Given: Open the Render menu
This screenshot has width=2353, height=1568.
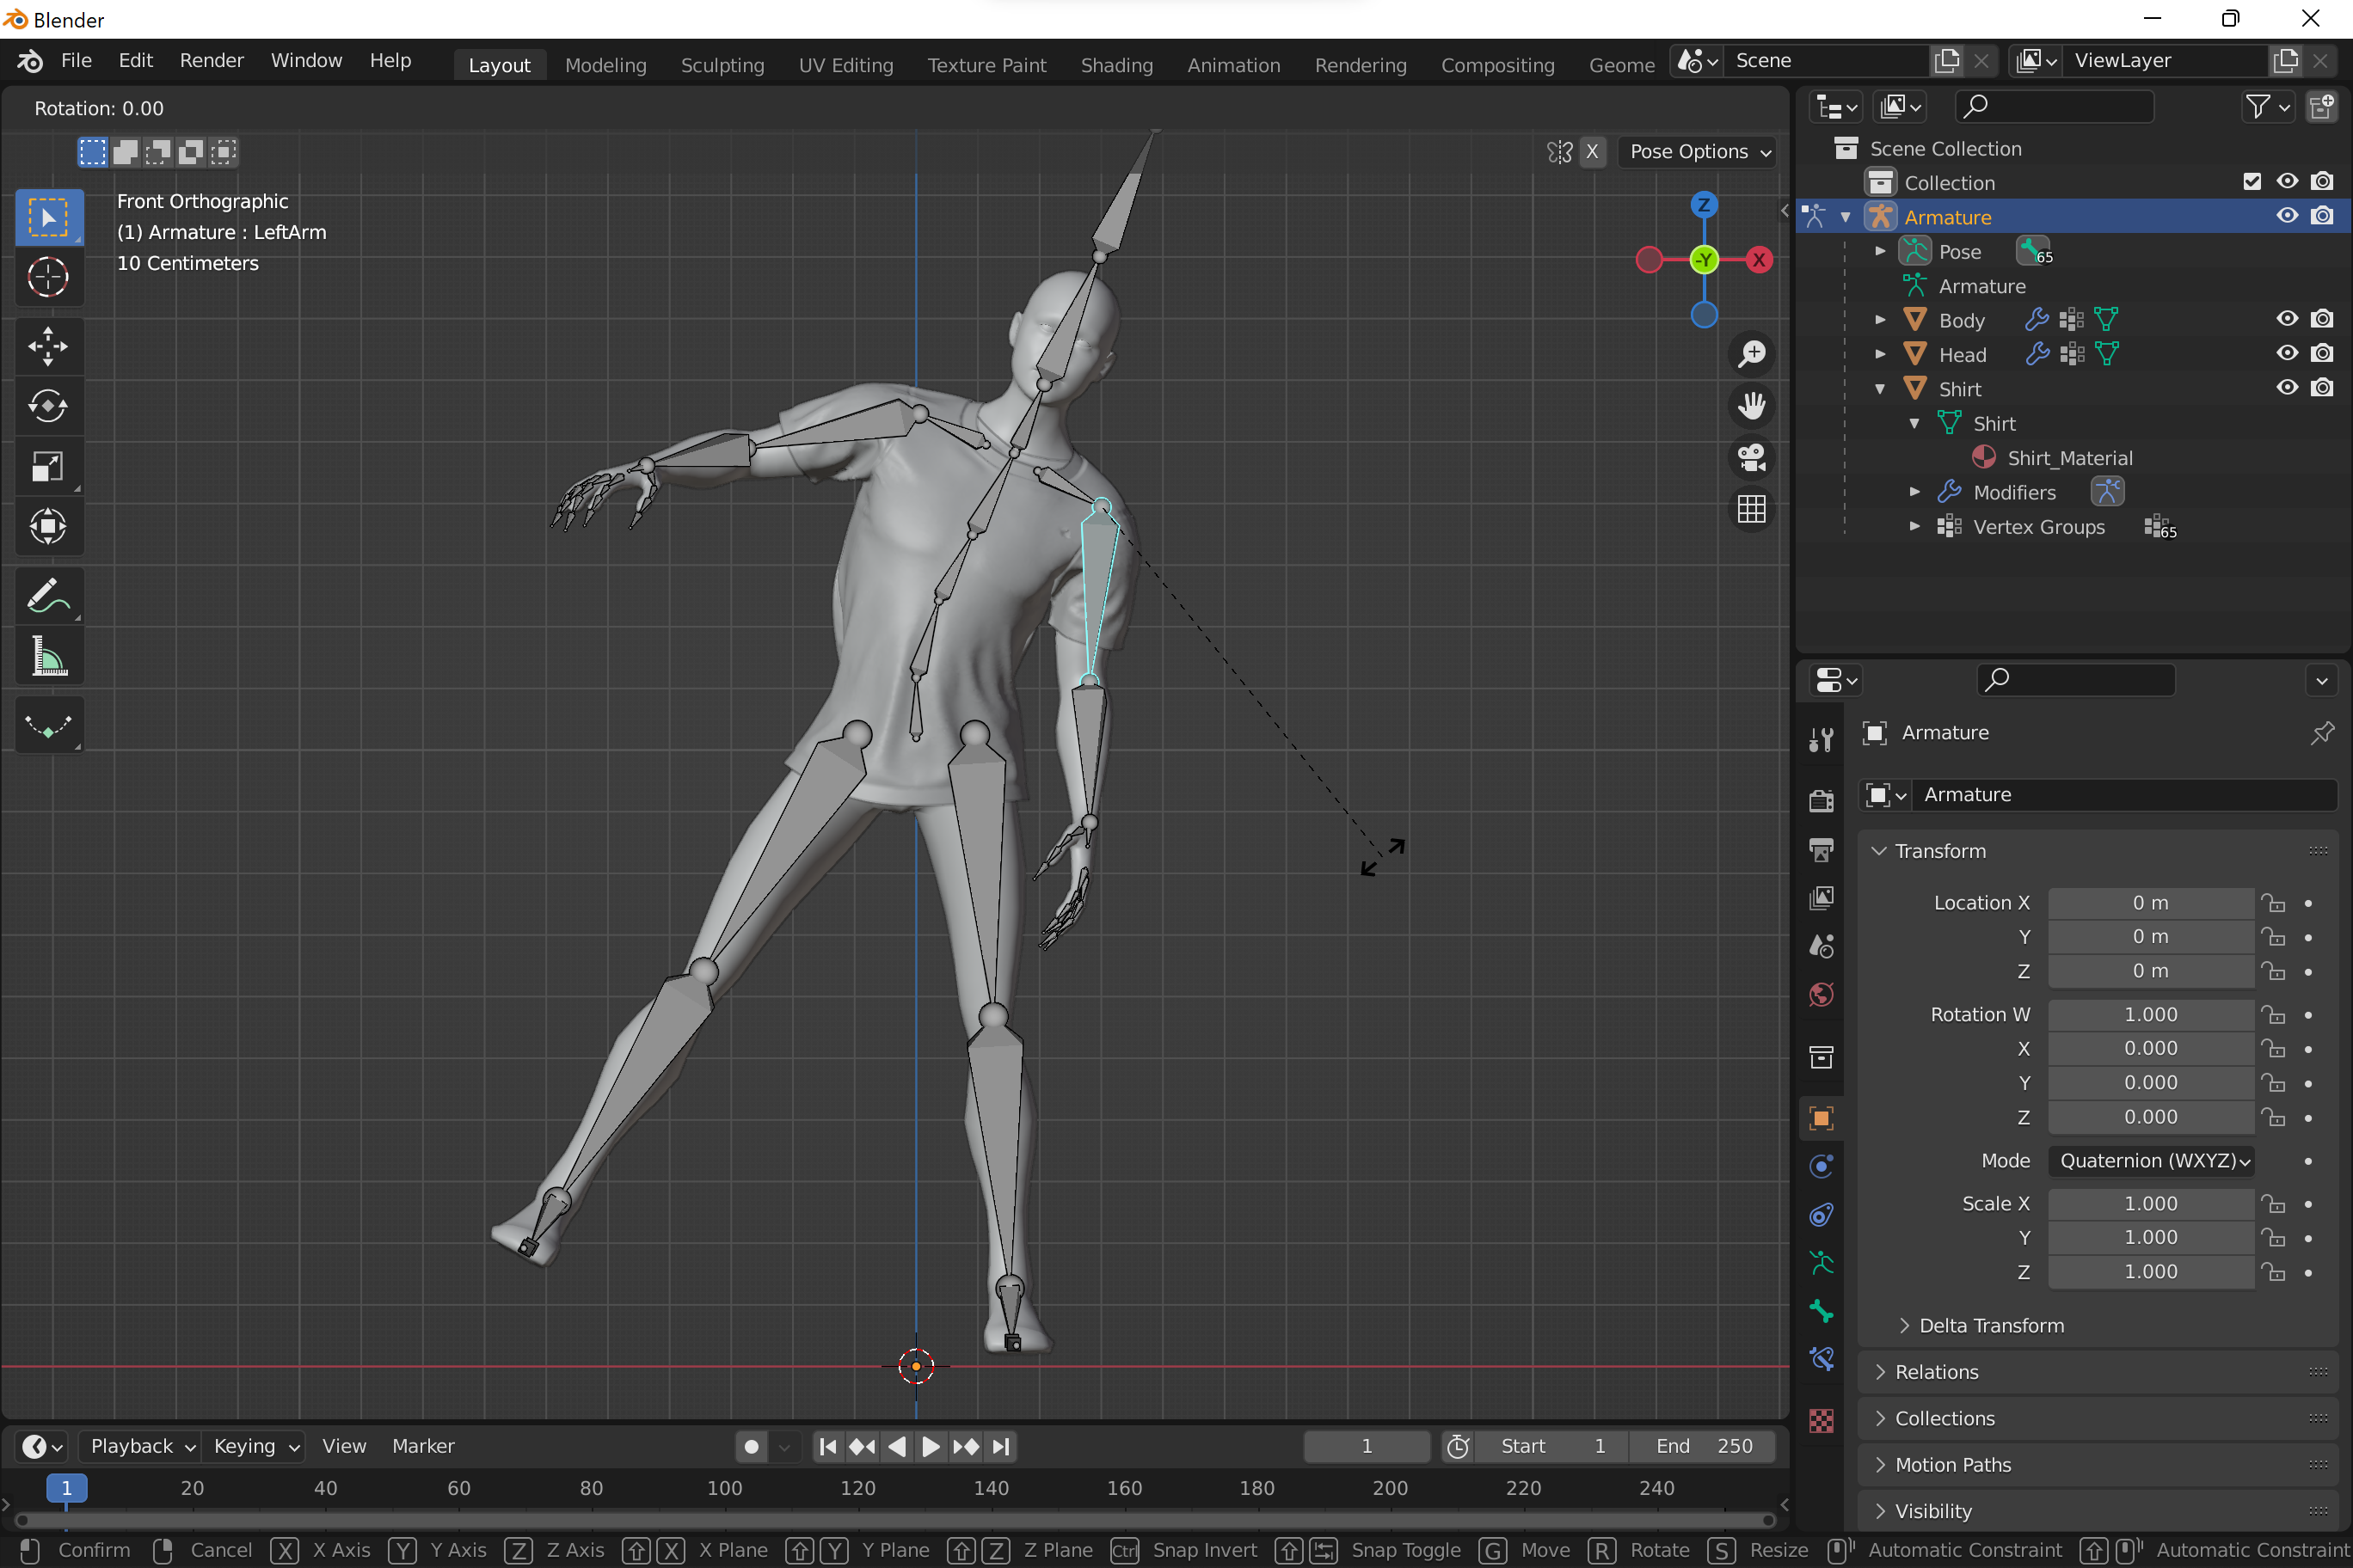Looking at the screenshot, I should pyautogui.click(x=211, y=61).
